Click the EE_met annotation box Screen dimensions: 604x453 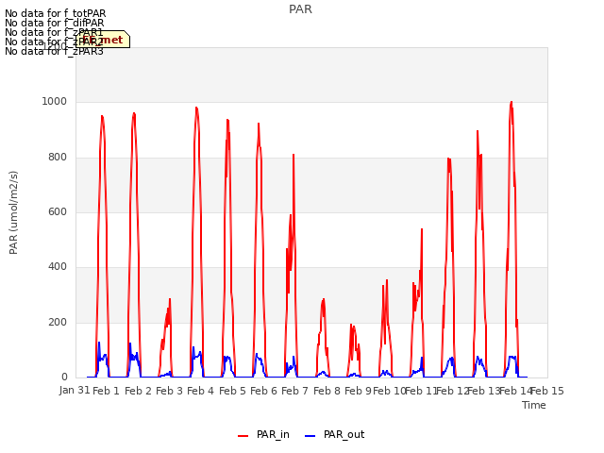tap(103, 40)
